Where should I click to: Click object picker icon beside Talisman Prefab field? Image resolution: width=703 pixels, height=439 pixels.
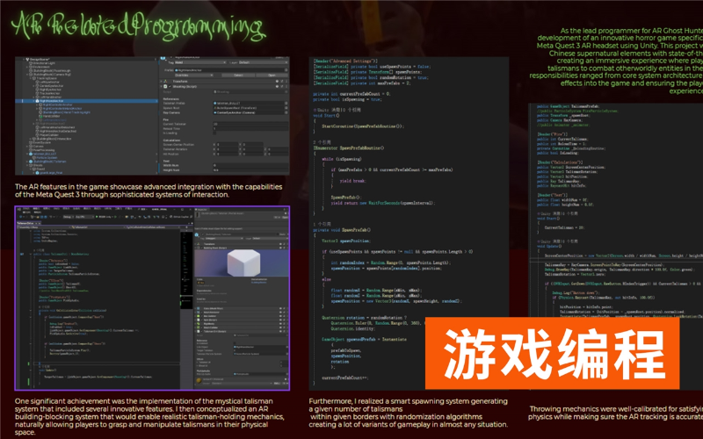(x=286, y=103)
